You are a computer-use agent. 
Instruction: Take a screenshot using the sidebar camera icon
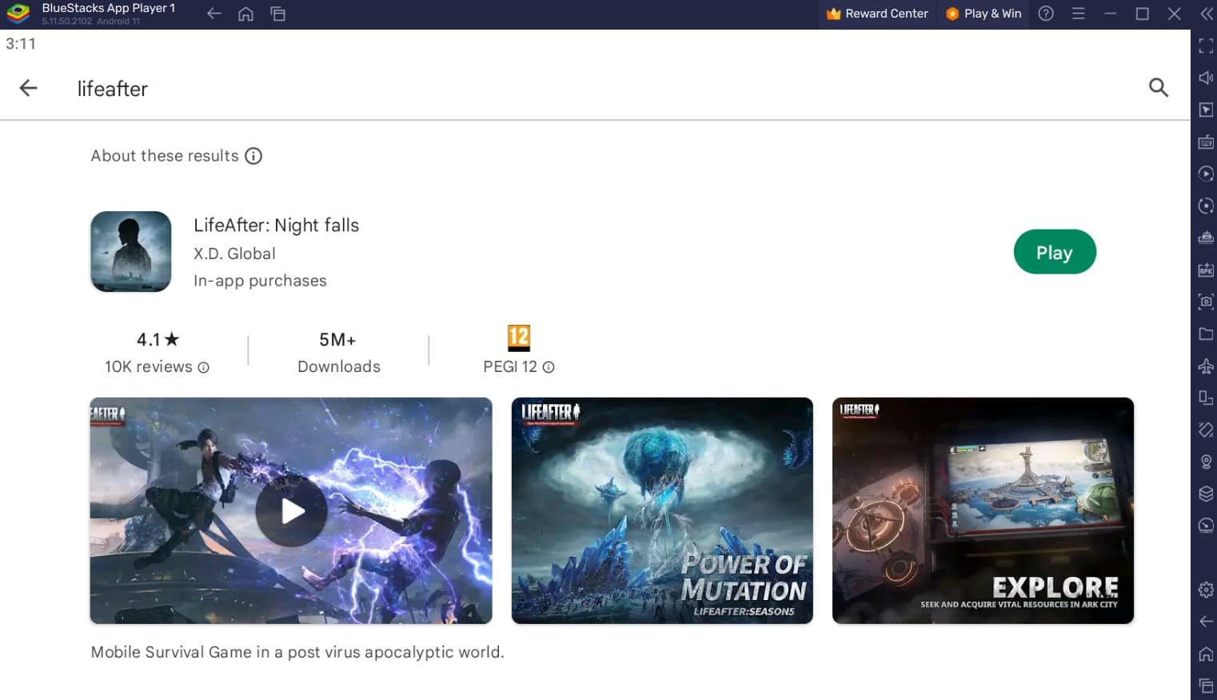tap(1206, 302)
